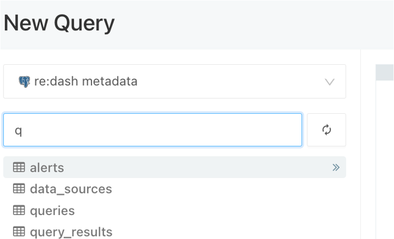Expand the data_sources table entry
Viewport: 394px width, 239px height.
71,189
